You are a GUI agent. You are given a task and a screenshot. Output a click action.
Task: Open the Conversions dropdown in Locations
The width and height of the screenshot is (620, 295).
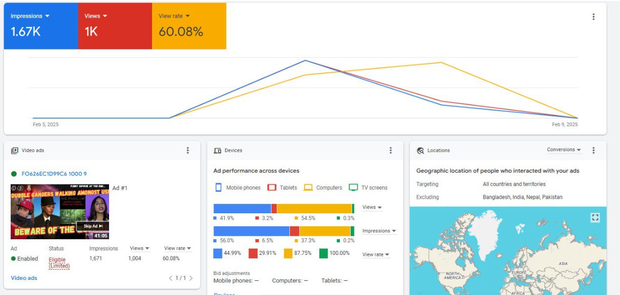click(564, 150)
